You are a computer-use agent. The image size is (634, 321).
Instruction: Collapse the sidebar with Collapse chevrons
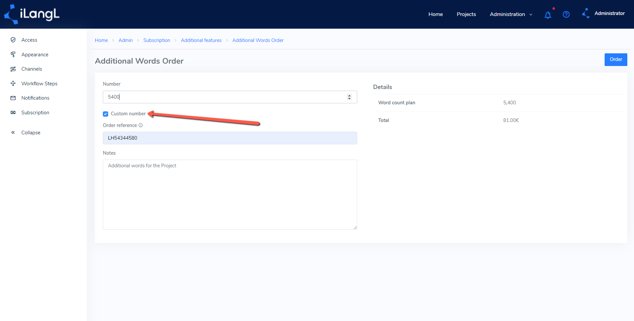(x=13, y=132)
